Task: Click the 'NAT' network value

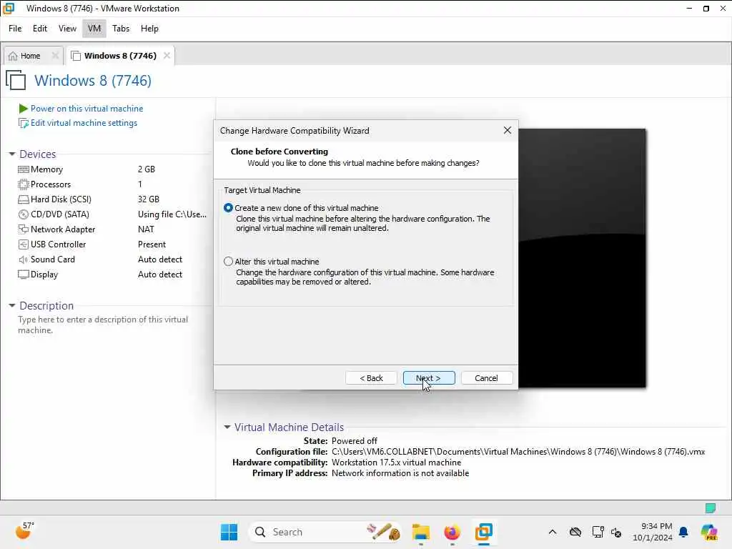Action: point(146,229)
